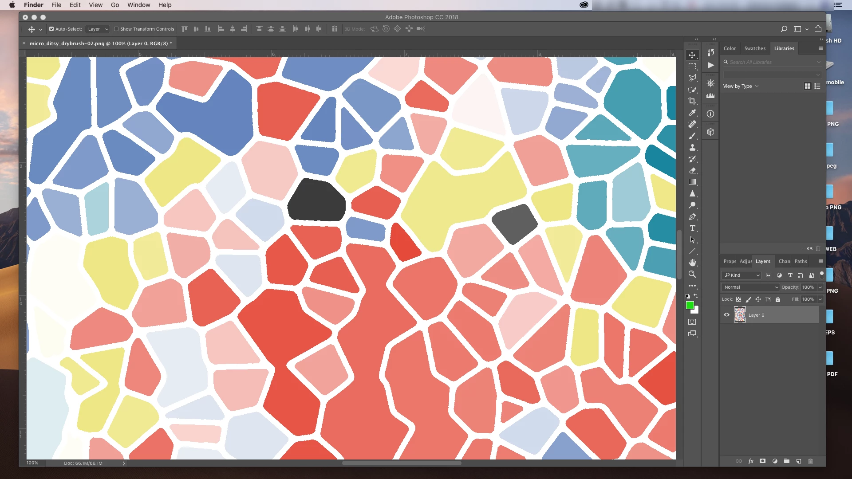Select the Zoom tool in toolbar

692,275
